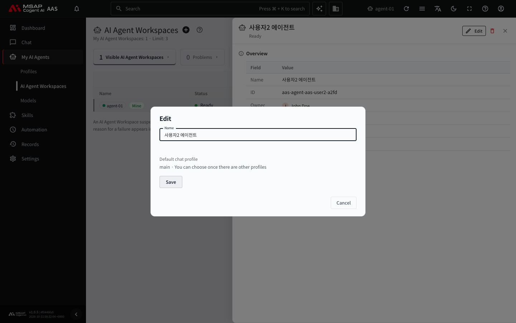Image resolution: width=516 pixels, height=323 pixels.
Task: Go to Skills in sidebar
Action: click(43, 115)
